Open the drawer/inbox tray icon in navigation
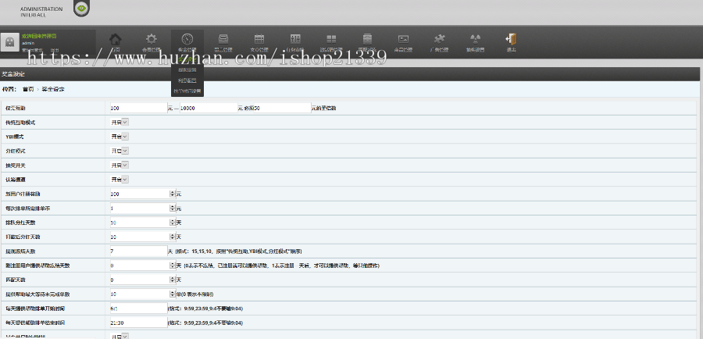This screenshot has width=703, height=339. point(223,39)
